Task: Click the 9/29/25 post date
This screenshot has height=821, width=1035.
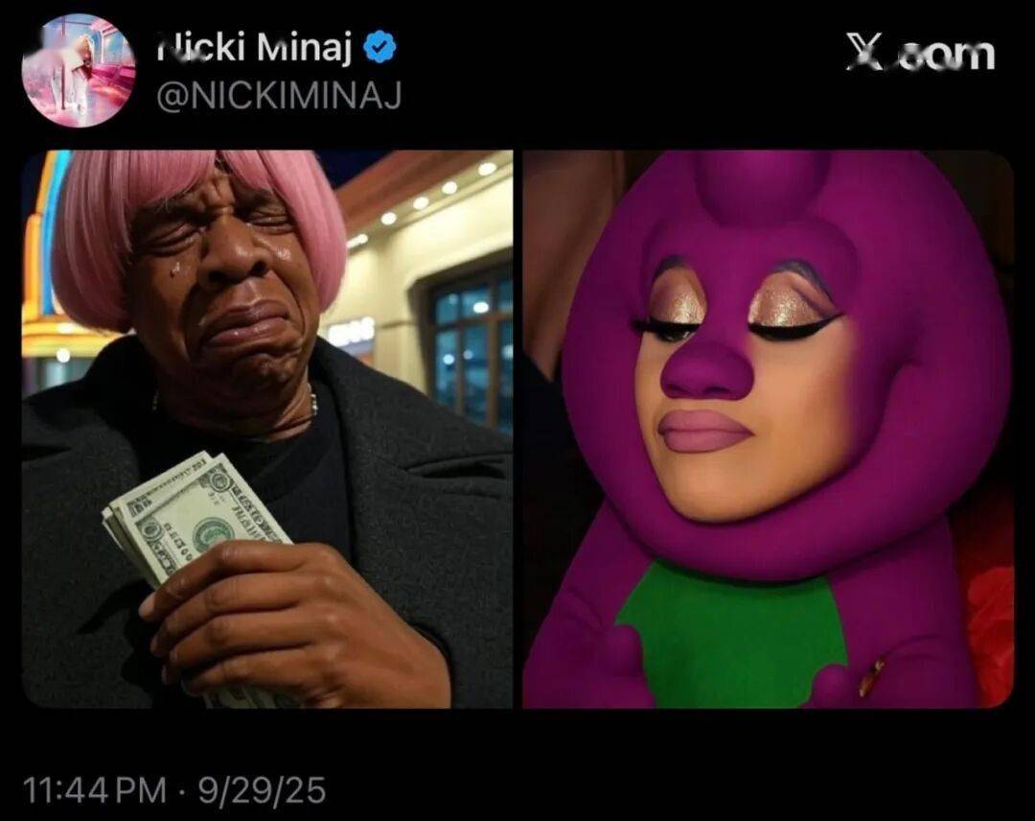Action: pyautogui.click(x=262, y=790)
